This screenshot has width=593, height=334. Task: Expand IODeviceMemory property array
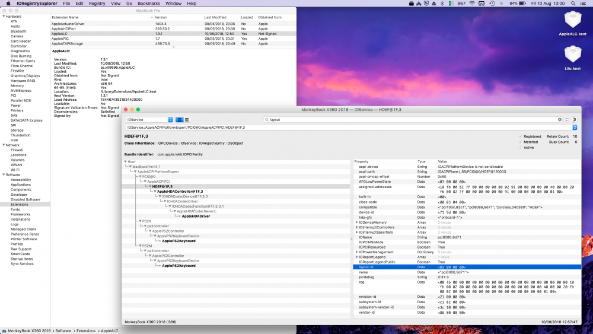click(x=356, y=222)
